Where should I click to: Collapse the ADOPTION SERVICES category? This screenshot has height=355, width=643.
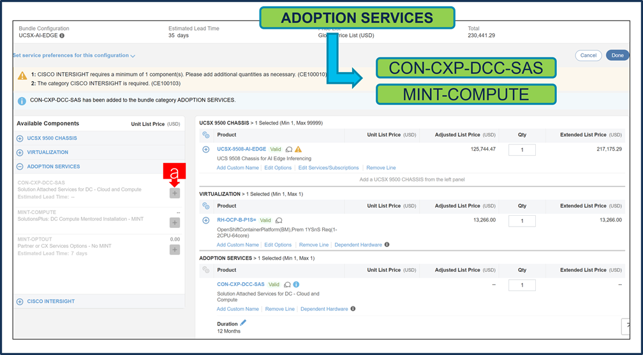pyautogui.click(x=20, y=167)
